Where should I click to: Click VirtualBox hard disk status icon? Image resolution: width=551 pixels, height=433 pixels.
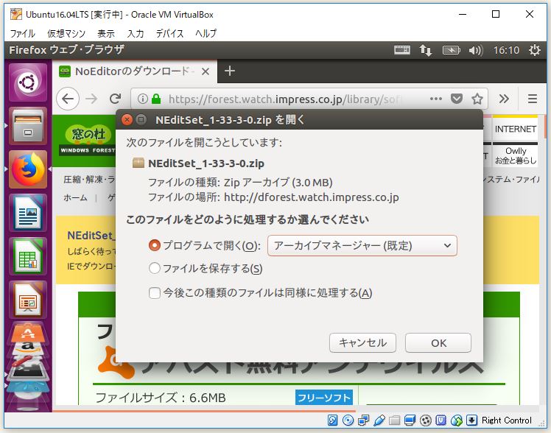click(x=332, y=420)
